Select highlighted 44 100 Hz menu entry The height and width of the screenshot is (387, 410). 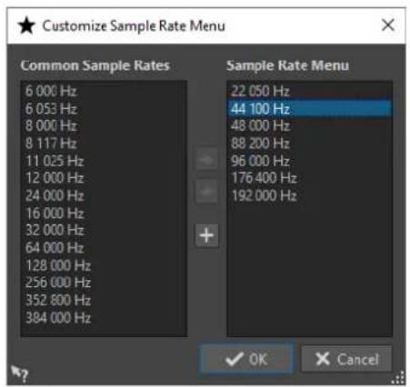pos(309,108)
